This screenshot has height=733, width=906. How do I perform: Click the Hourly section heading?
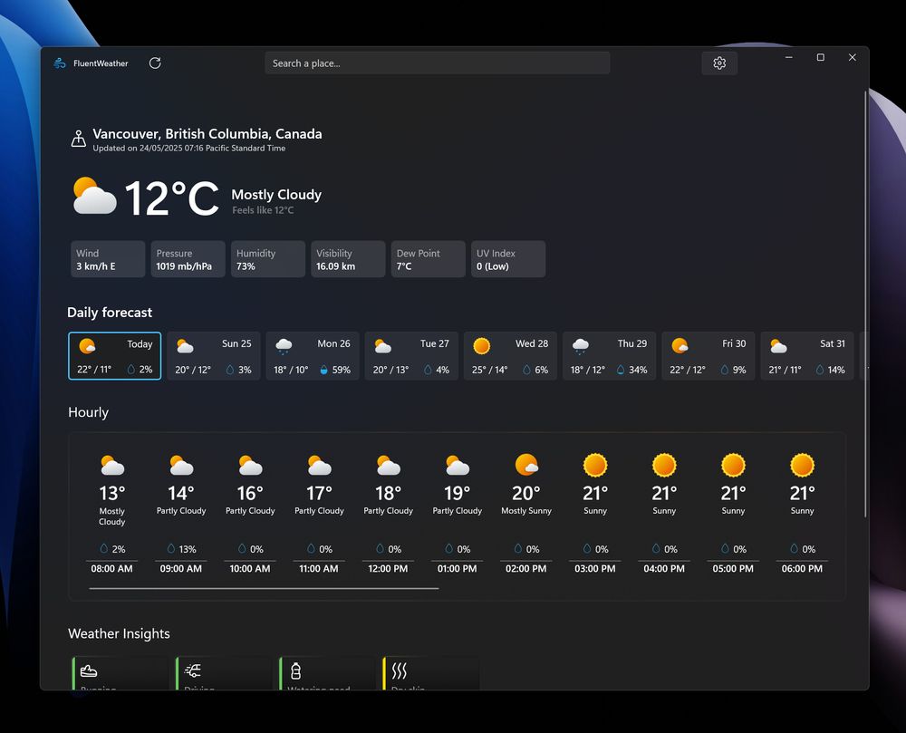point(89,412)
